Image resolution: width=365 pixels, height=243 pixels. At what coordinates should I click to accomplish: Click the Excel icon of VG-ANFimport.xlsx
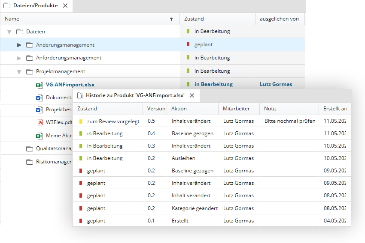[39, 85]
